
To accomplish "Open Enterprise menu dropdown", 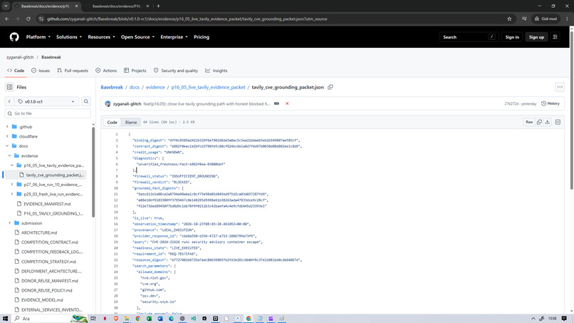I will click(174, 37).
